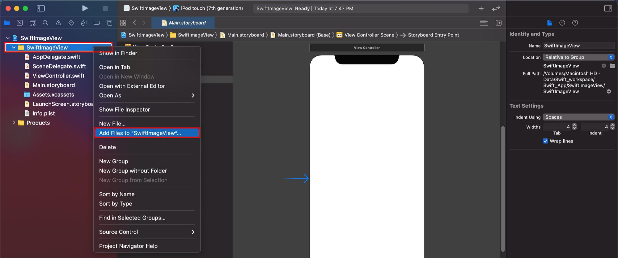Select the Main.storyboard editor tab
The width and height of the screenshot is (618, 258).
(183, 23)
